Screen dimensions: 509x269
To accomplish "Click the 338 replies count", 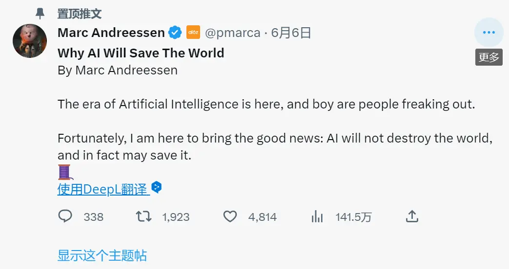I will pos(93,217).
